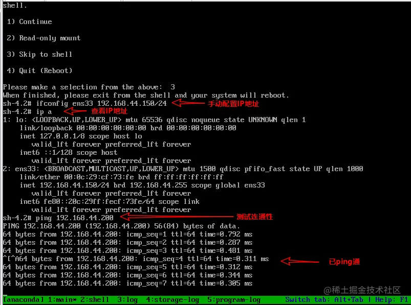Click the '4) Quit (Reboot)' option
Viewport: 411px width, 305px height.
39,71
